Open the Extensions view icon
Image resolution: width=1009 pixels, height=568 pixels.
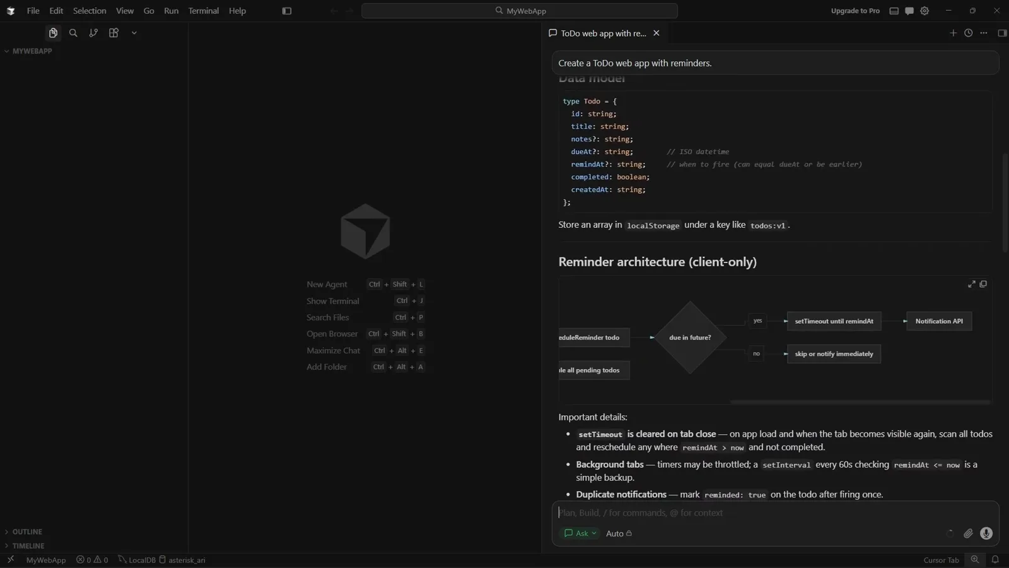tap(114, 33)
